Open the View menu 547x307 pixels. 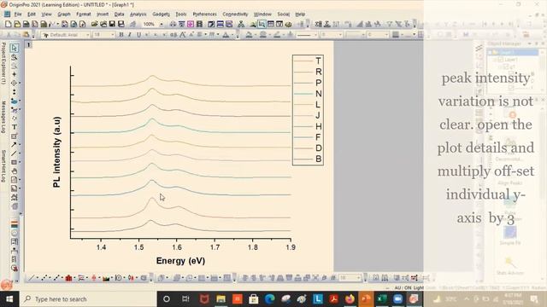pyautogui.click(x=46, y=14)
